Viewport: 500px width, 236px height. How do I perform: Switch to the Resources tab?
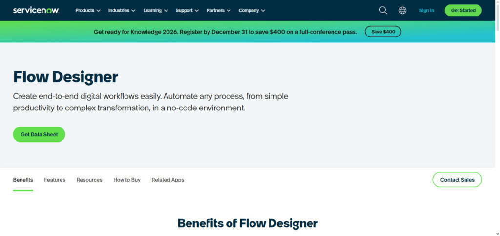[89, 180]
